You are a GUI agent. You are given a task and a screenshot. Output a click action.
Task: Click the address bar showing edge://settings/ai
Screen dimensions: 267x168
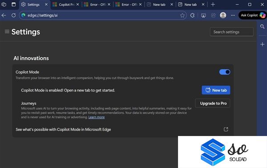click(x=102, y=15)
